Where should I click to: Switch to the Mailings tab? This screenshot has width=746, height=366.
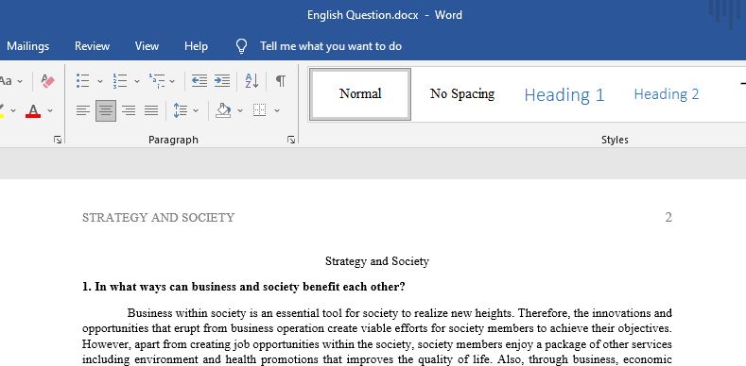click(28, 46)
